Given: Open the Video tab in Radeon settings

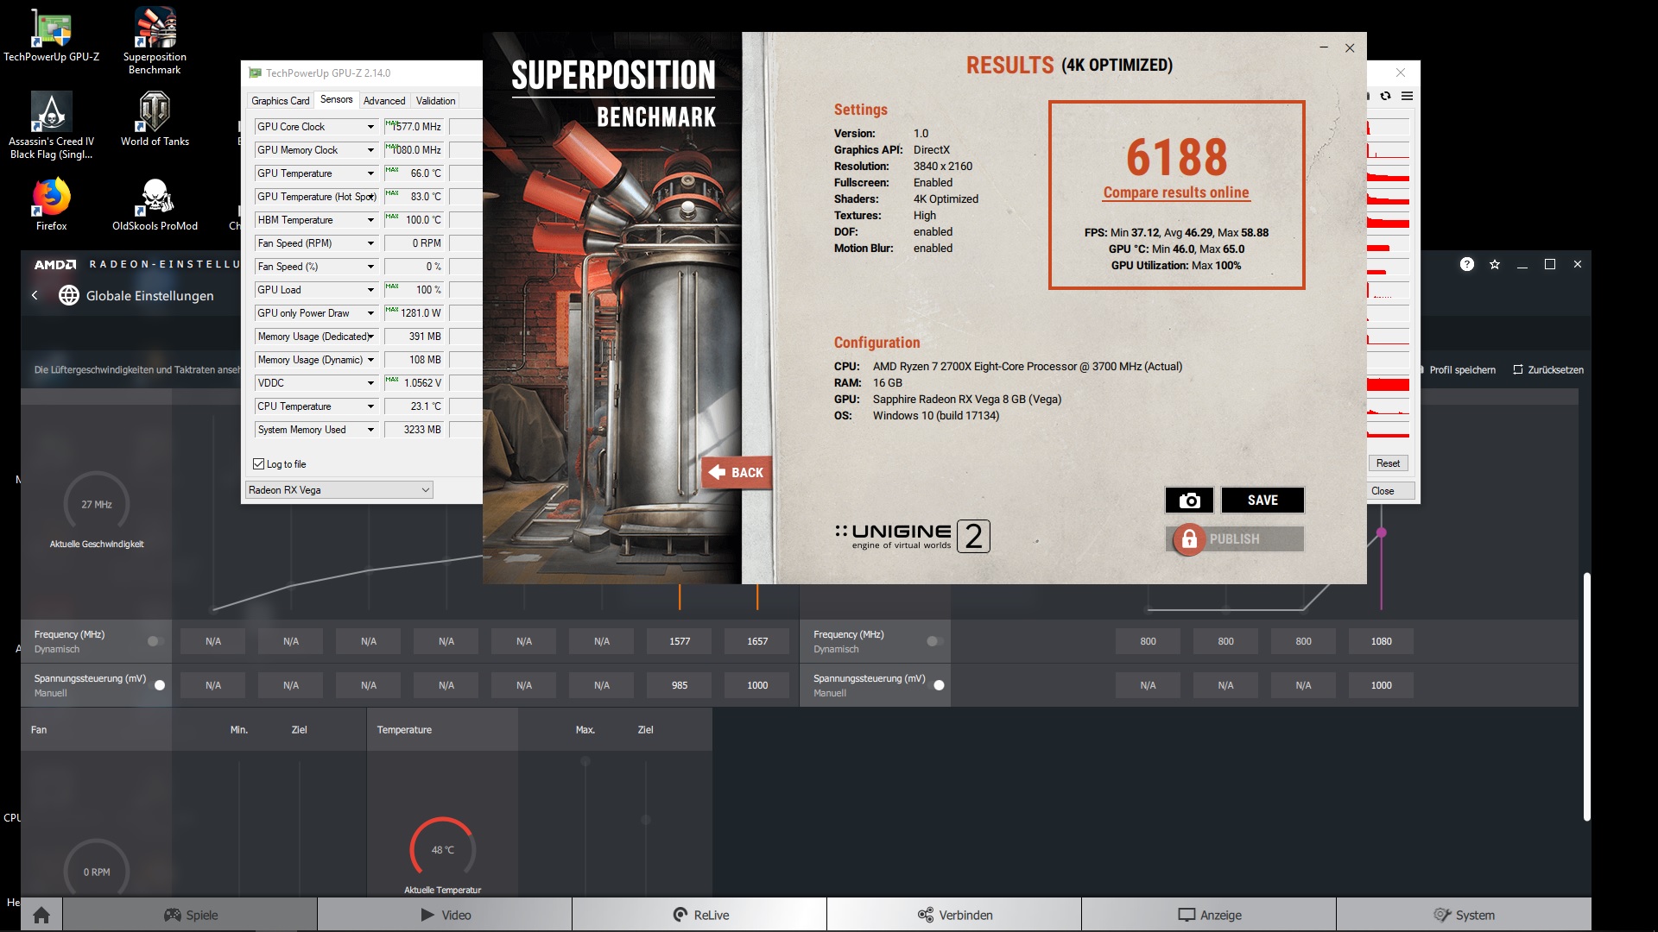Looking at the screenshot, I should click(x=445, y=915).
